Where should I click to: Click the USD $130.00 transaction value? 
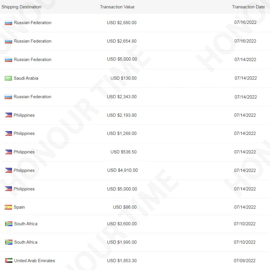124,78
